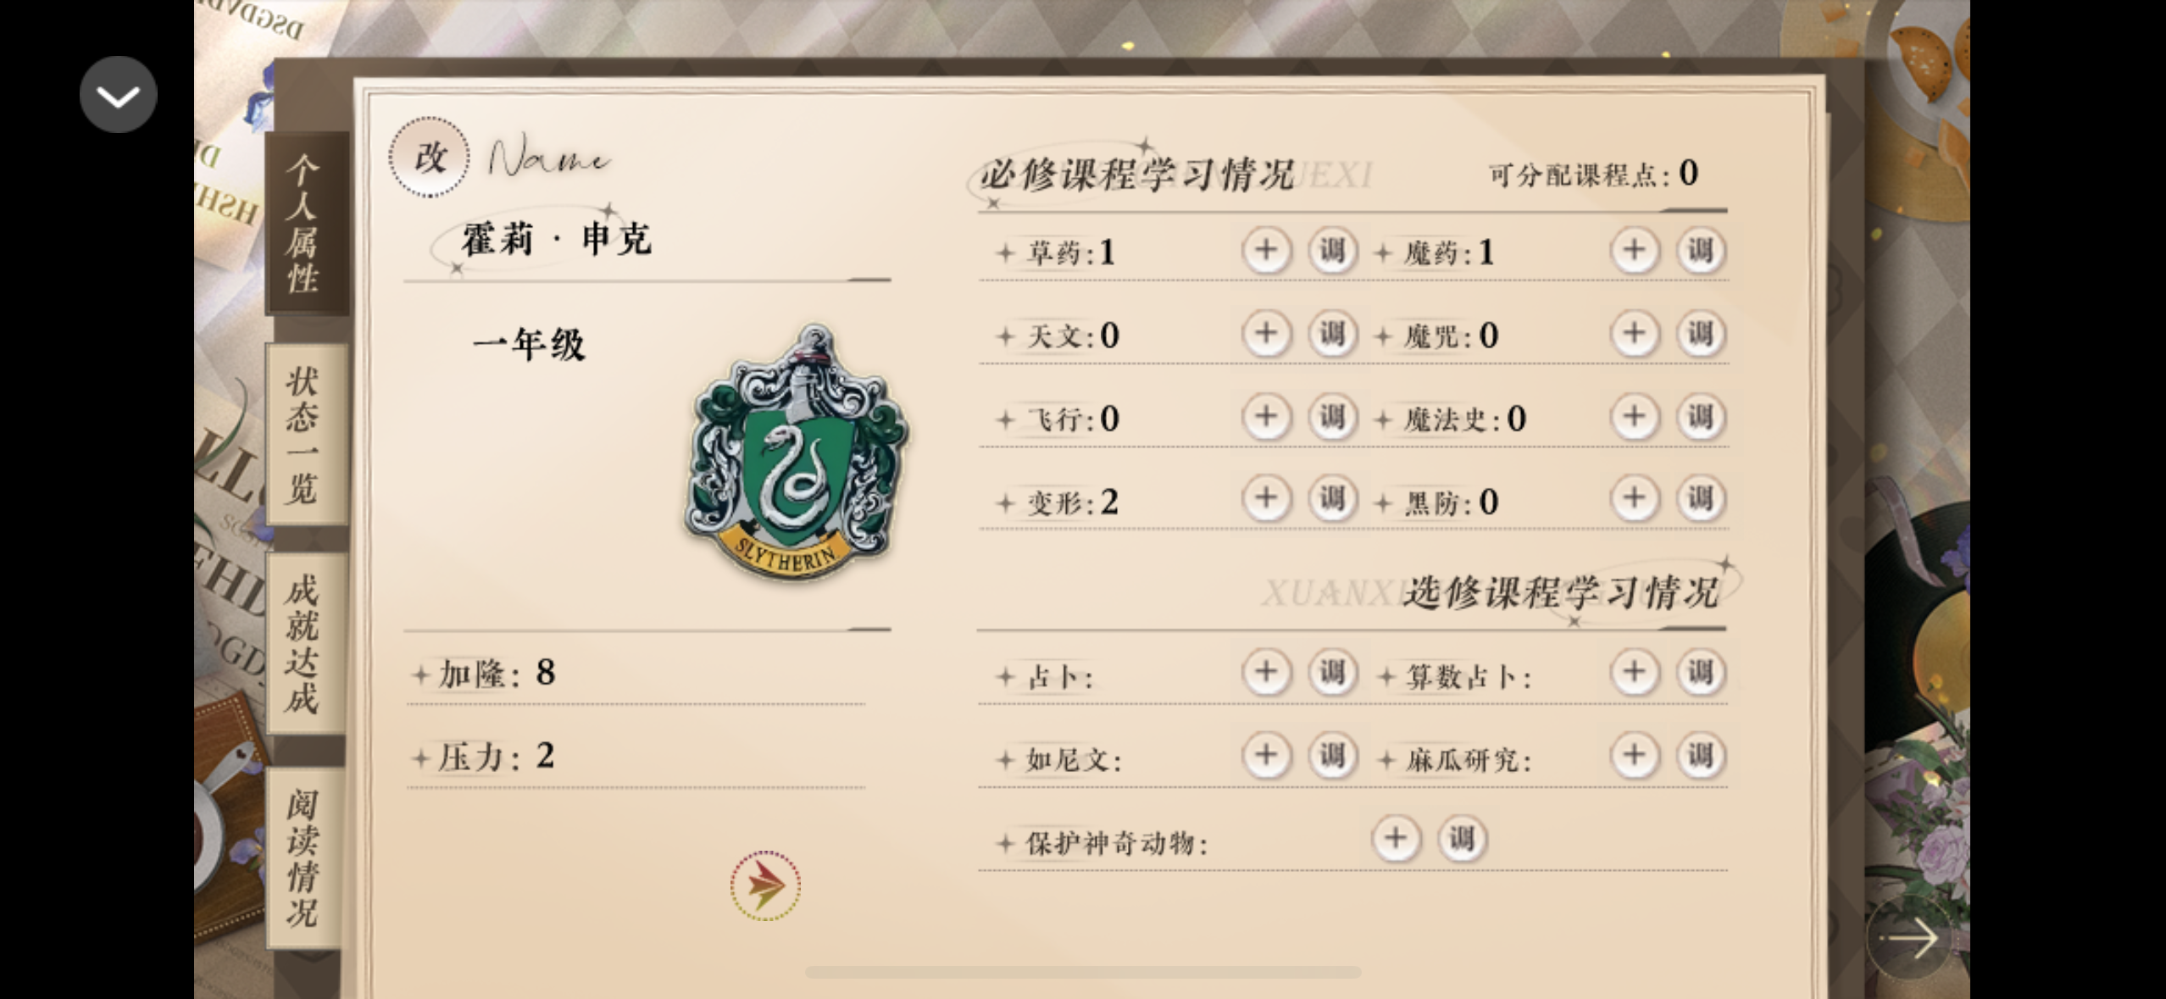Click the right arrow to go next
Viewport: 2166px width, 999px height.
(1908, 937)
